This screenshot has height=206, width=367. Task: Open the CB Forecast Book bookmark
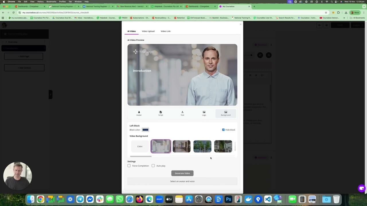(197, 18)
